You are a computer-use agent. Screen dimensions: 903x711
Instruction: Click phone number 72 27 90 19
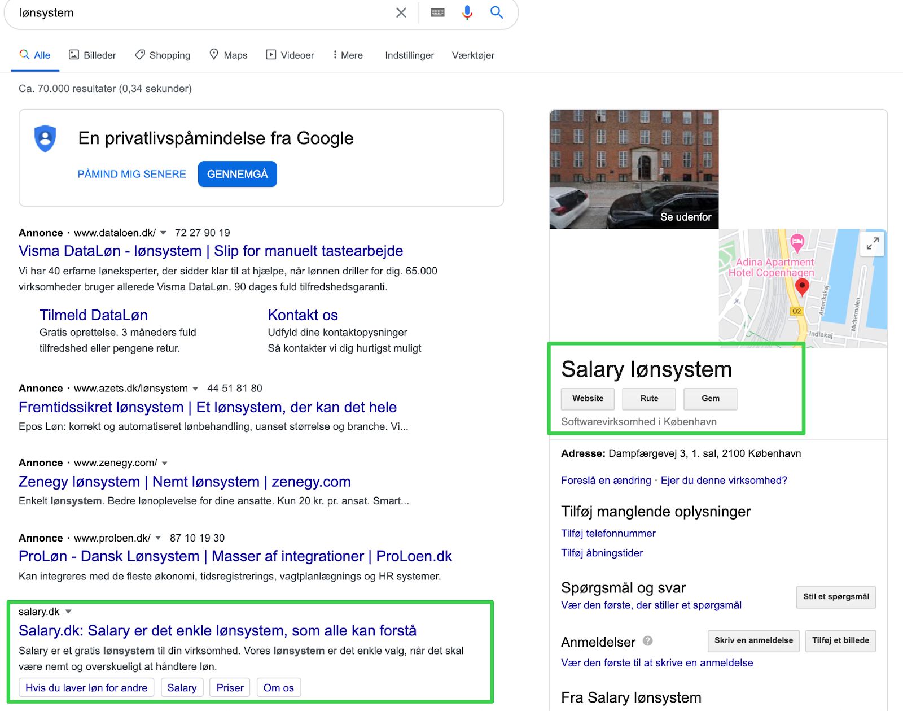tap(203, 233)
